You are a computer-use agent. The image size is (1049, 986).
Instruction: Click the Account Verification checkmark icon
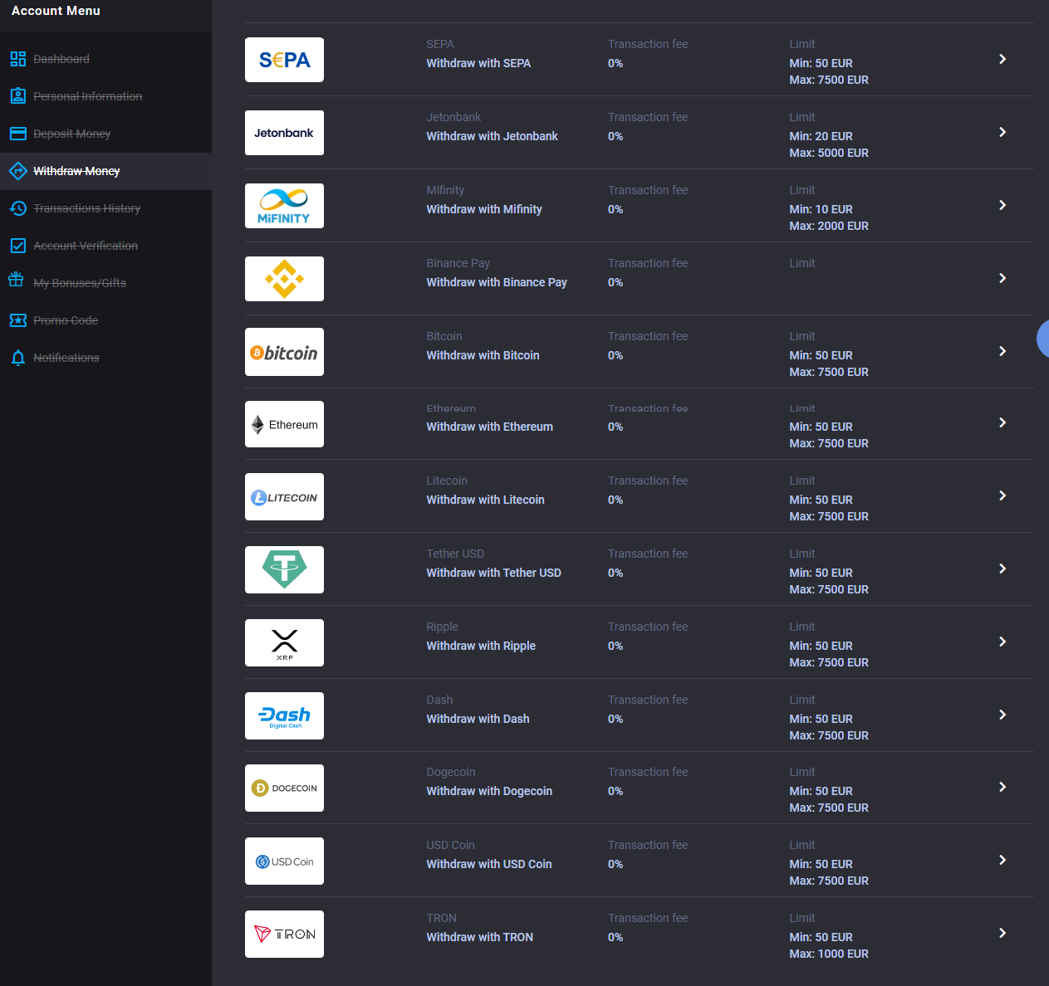pos(17,246)
